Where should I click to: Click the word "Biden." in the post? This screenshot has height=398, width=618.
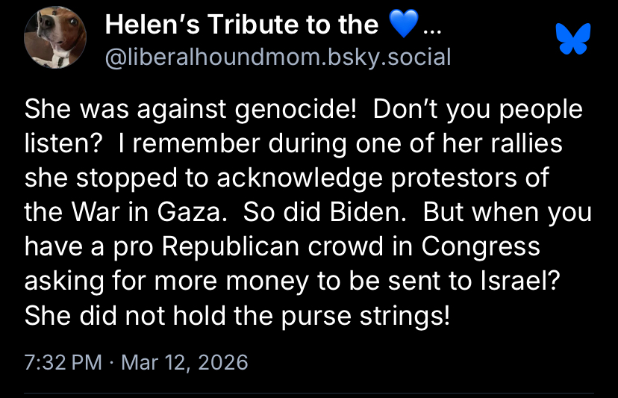(x=369, y=213)
